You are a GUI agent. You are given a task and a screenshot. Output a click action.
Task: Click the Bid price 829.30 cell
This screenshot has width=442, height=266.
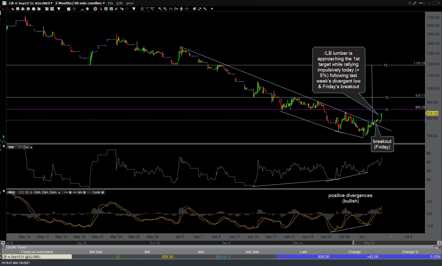167,257
